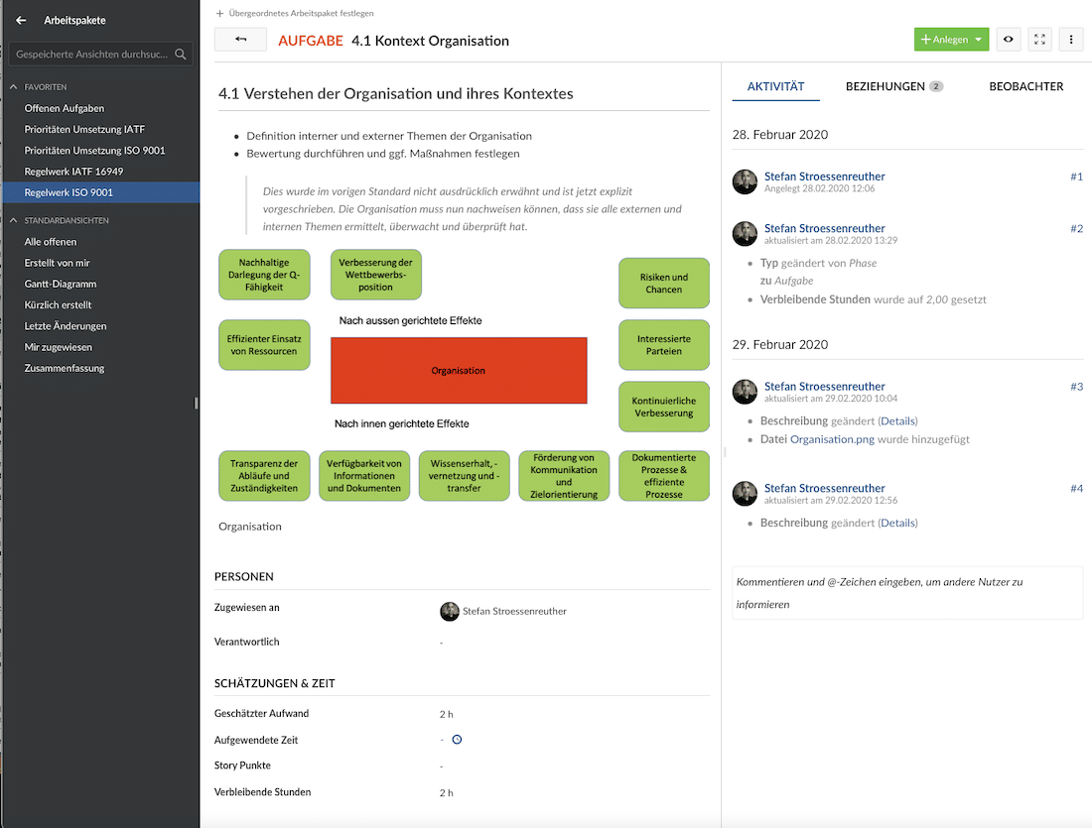Screen dimensions: 1092x828
Task: Click Stefan Stroessenreuther's avatar in activity #1
Action: pos(745,181)
